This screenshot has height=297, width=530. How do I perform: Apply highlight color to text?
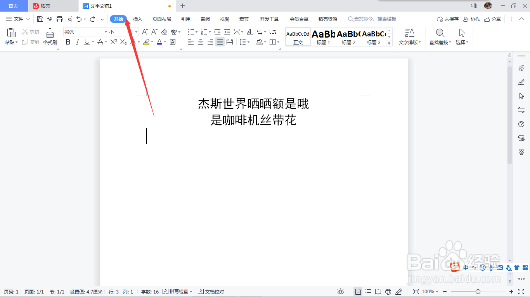click(x=147, y=42)
